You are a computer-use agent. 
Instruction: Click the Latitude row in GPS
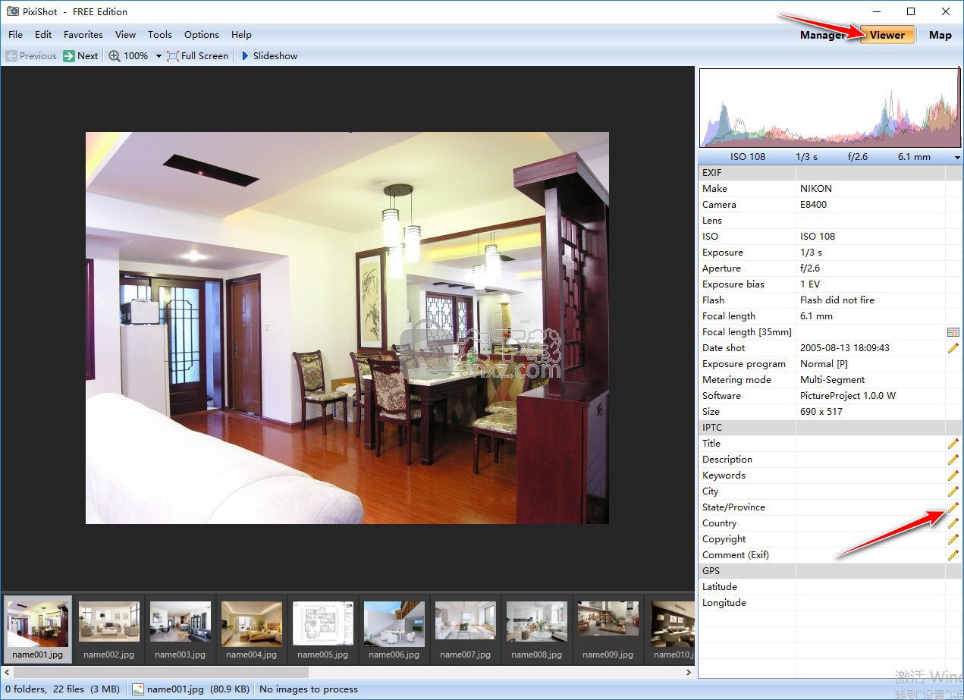pos(830,587)
